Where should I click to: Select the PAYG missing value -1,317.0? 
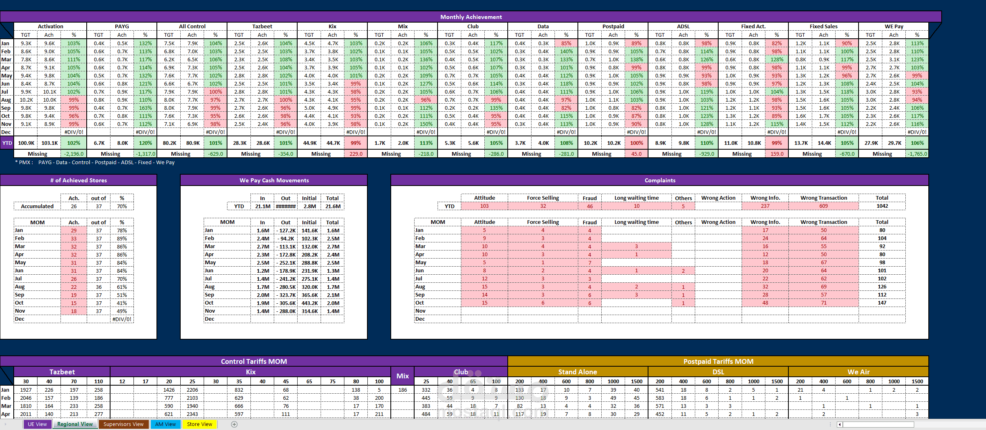tap(146, 154)
